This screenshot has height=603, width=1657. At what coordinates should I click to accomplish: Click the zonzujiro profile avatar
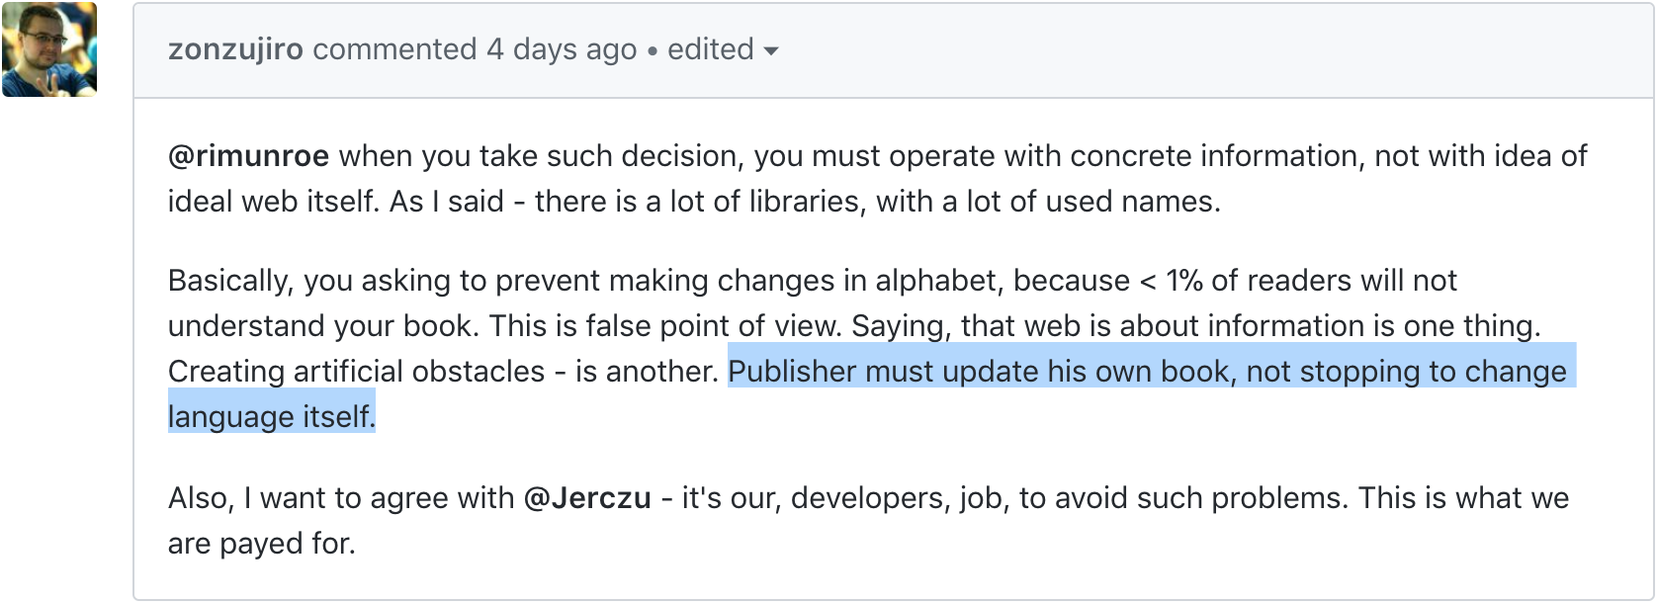[x=49, y=49]
